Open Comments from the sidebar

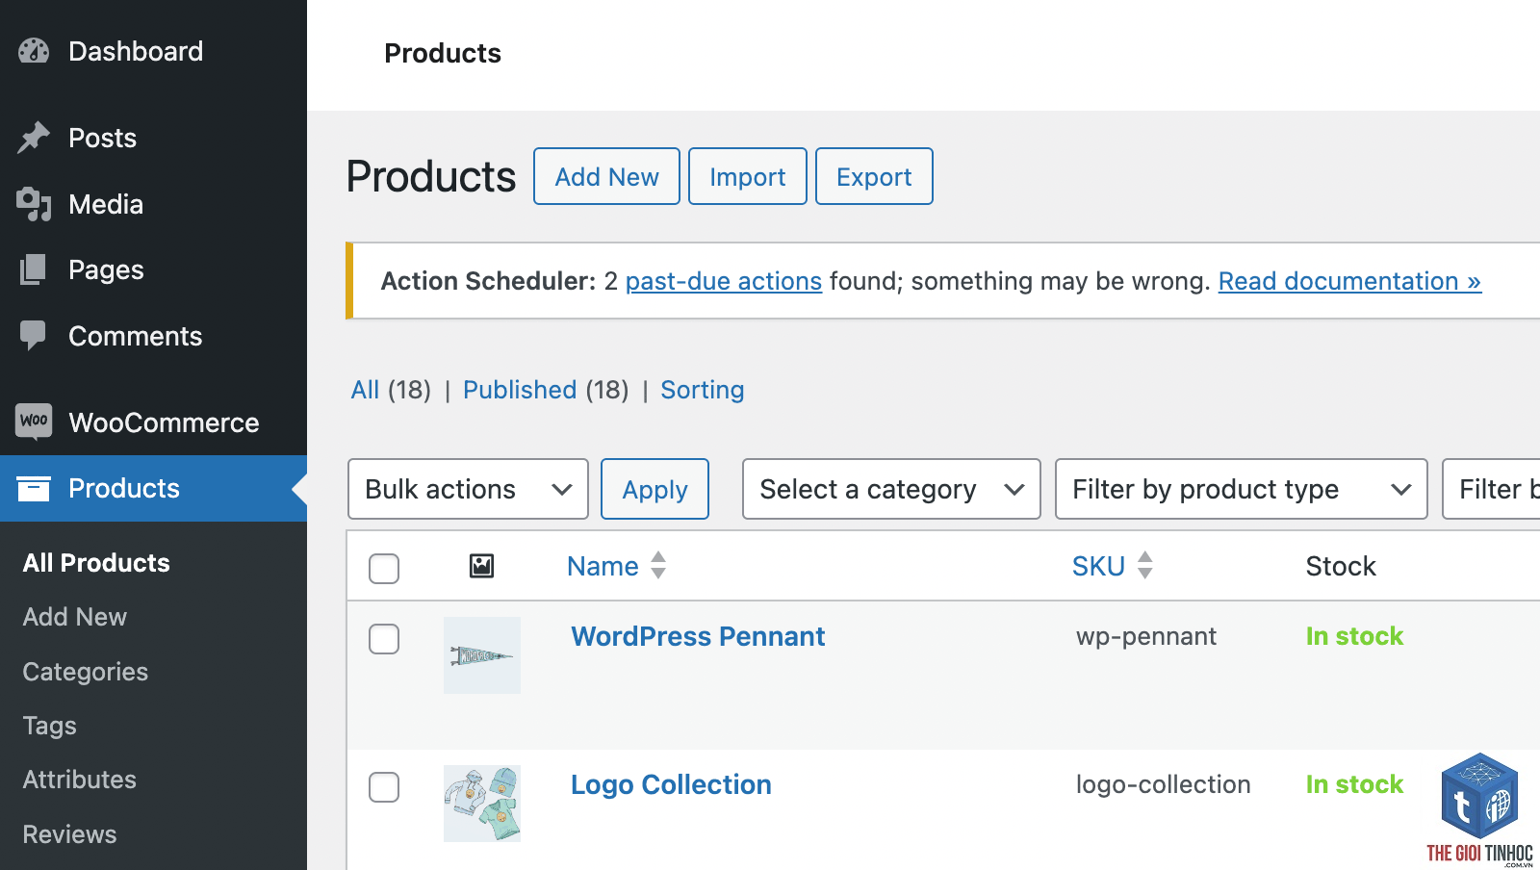(136, 336)
